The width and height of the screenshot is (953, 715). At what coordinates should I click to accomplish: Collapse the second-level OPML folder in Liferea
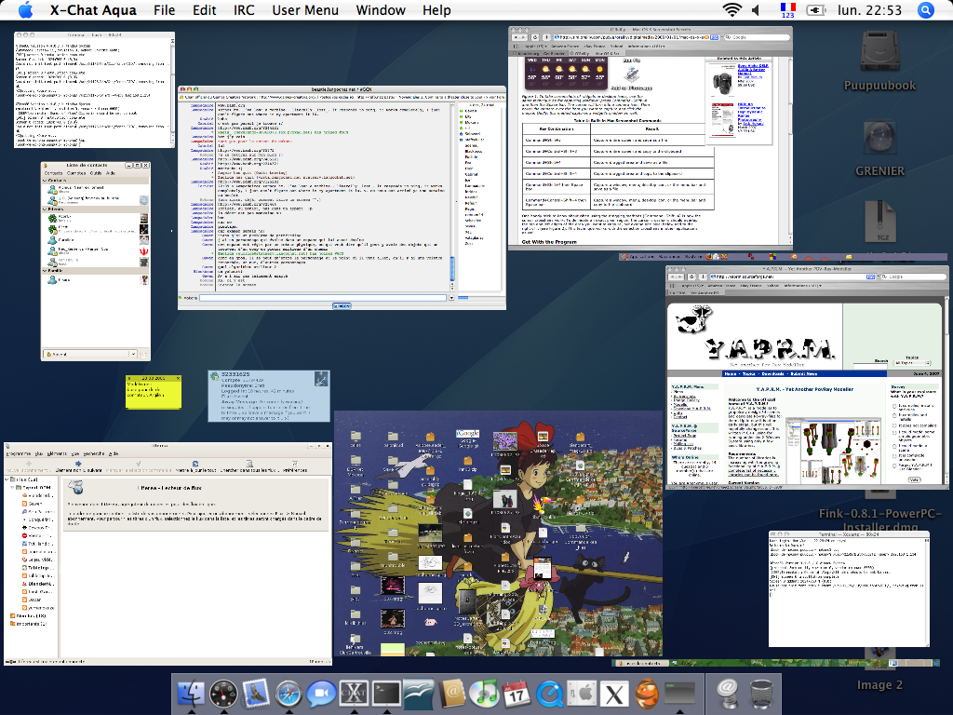pos(13,488)
